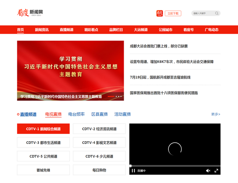Click the 看度新闻网 site logo
The image size is (238, 183).
(30, 13)
